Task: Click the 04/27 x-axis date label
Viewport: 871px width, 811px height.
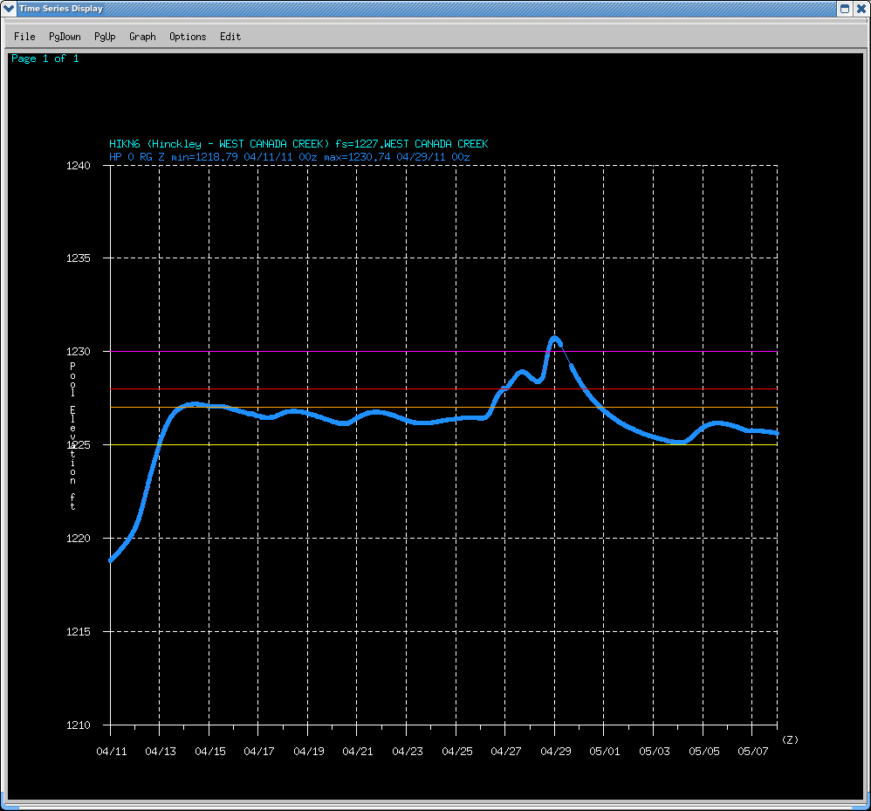Action: pos(506,752)
